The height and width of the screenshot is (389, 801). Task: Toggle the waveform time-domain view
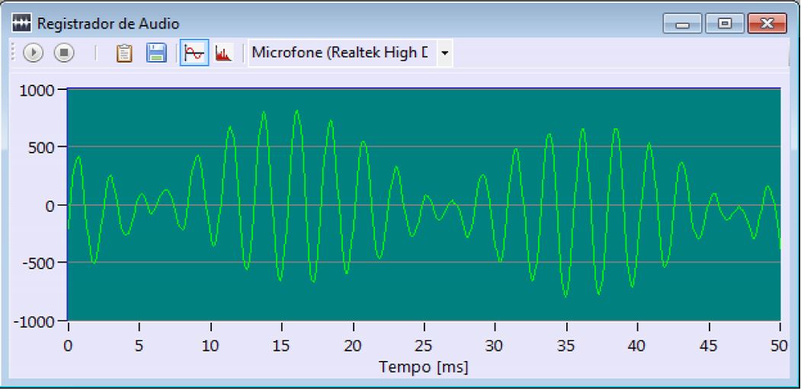click(194, 53)
